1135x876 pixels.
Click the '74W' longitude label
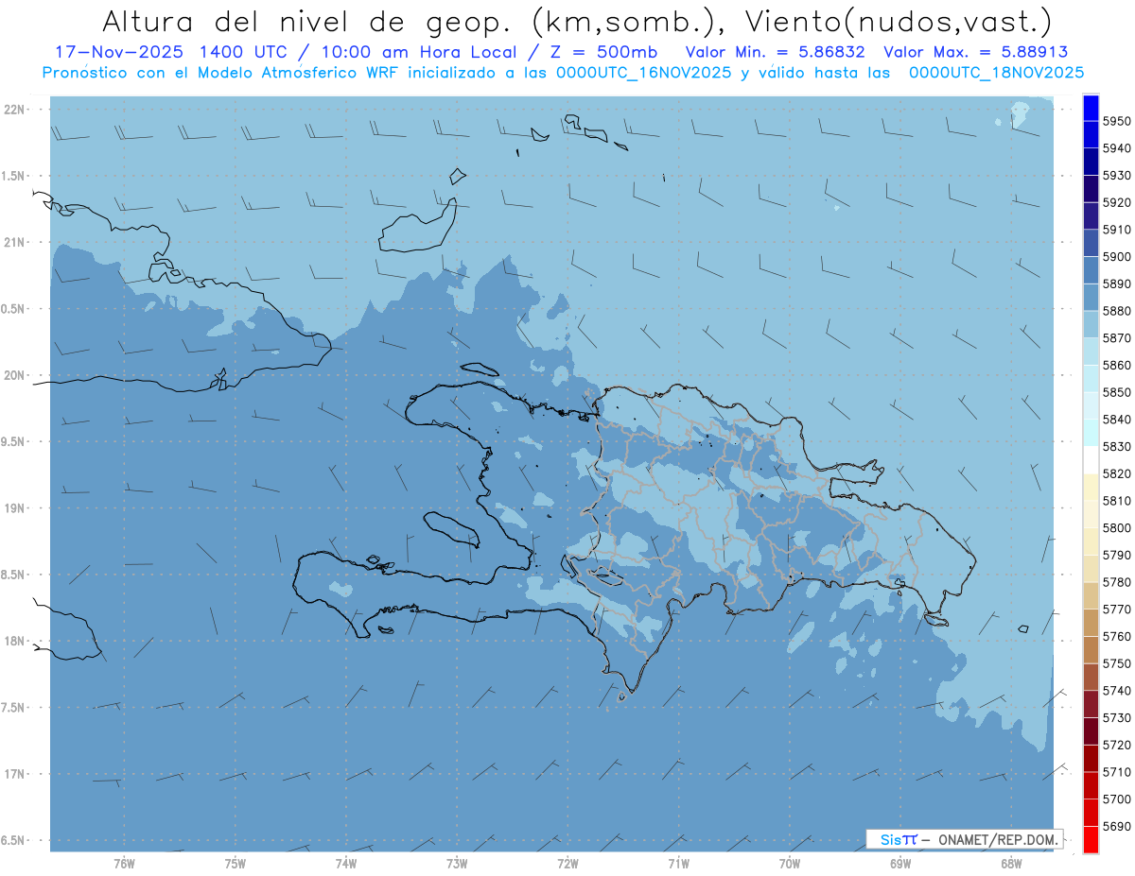tap(346, 863)
